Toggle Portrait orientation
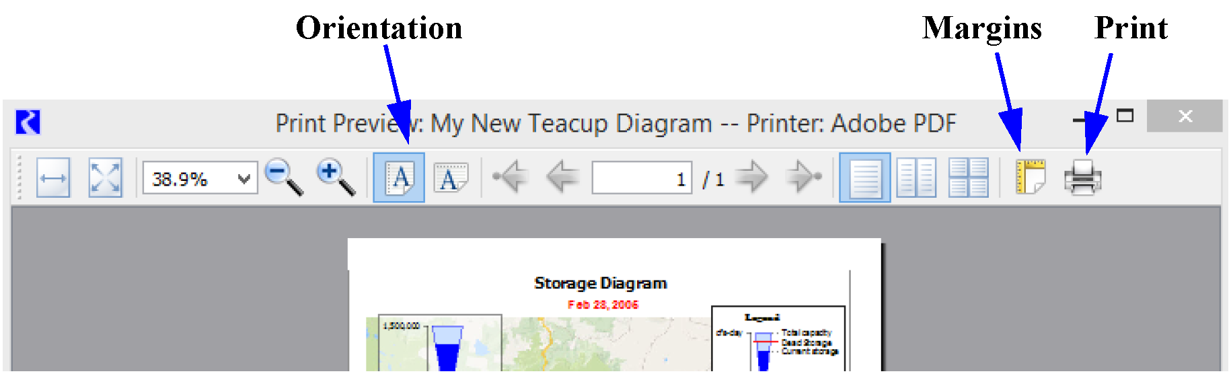Screen dimensions: 1231x382 (399, 178)
